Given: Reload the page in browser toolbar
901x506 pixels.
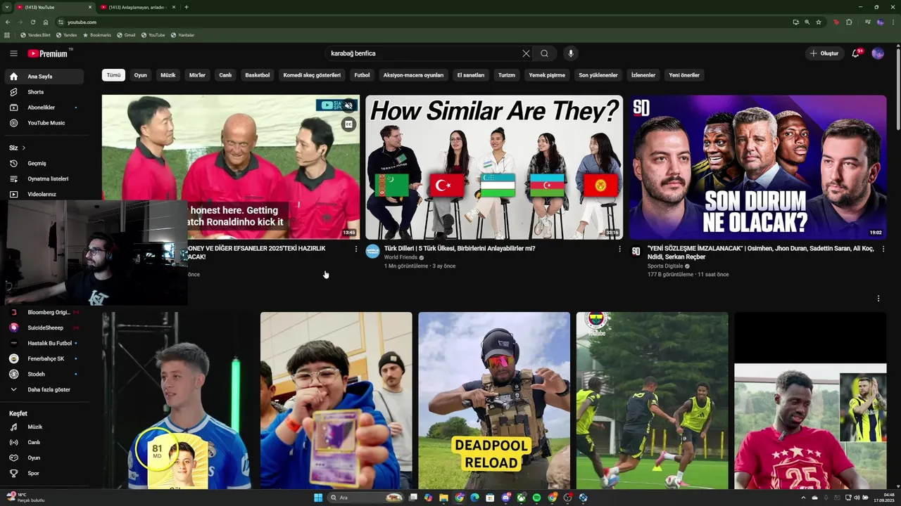Looking at the screenshot, I should click(32, 22).
